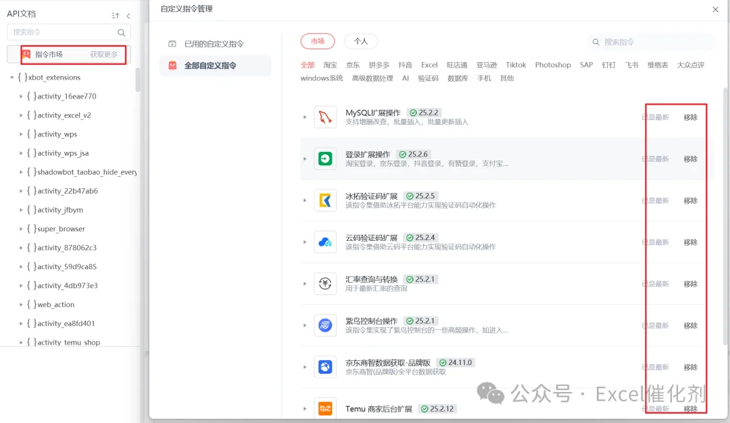Select super_browser in the tree
The height and width of the screenshot is (423, 730).
click(x=61, y=229)
